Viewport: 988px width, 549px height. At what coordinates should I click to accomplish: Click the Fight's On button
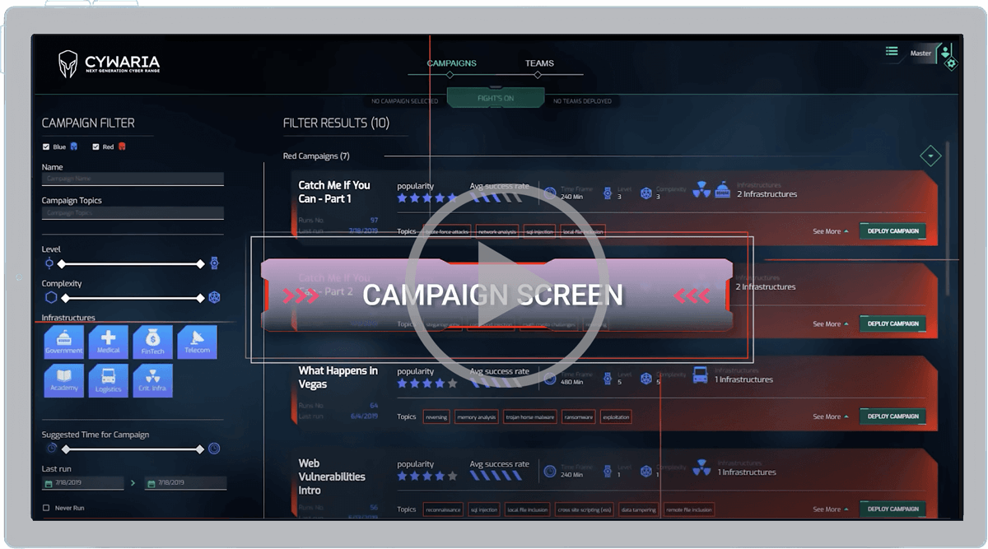[496, 98]
